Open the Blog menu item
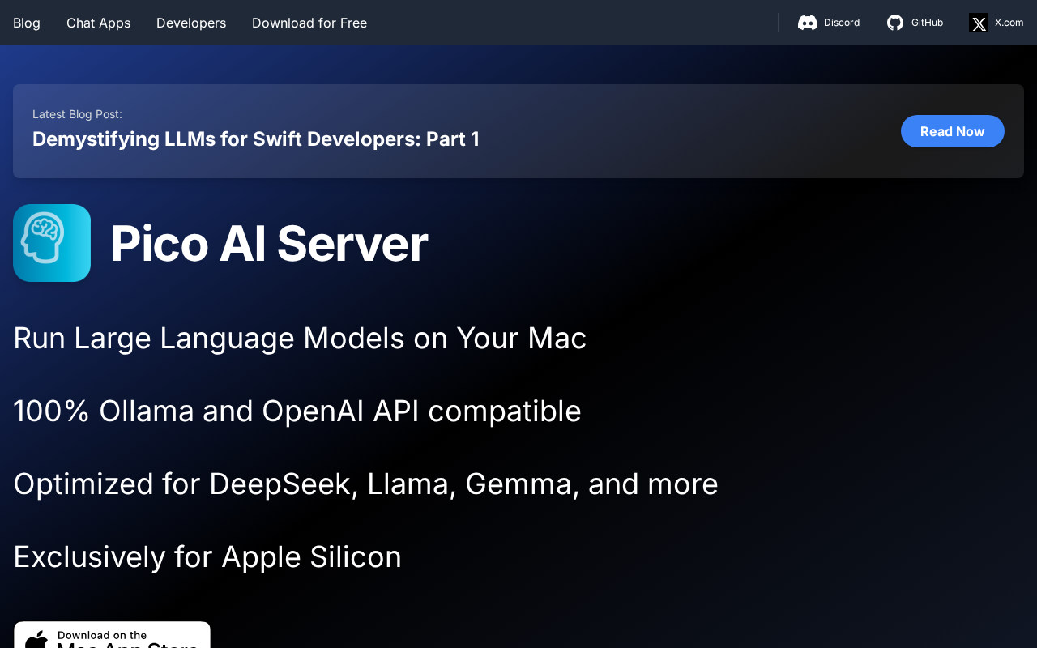Screen dimensions: 1037x648 [27, 23]
